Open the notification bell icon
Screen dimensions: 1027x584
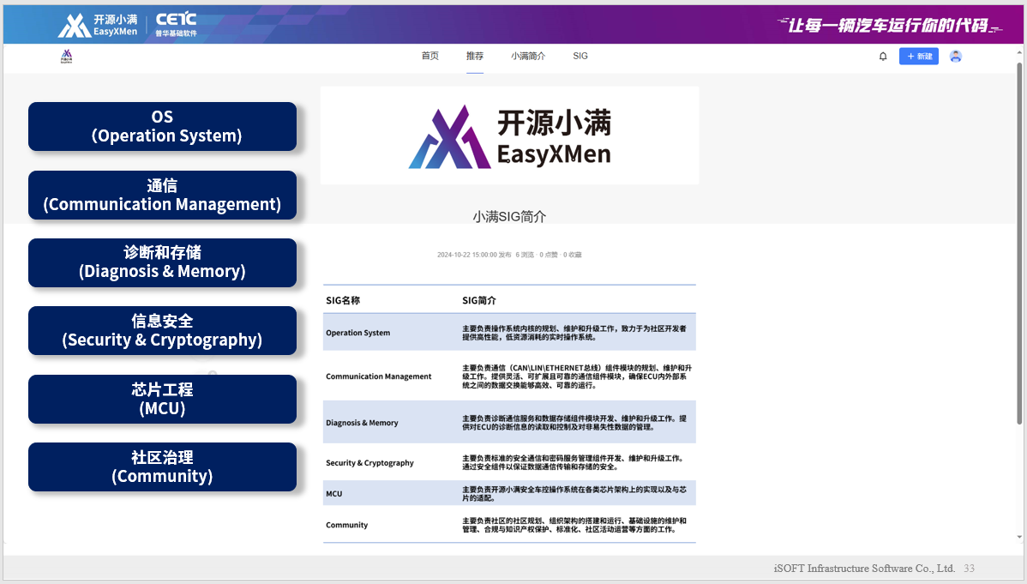point(883,57)
